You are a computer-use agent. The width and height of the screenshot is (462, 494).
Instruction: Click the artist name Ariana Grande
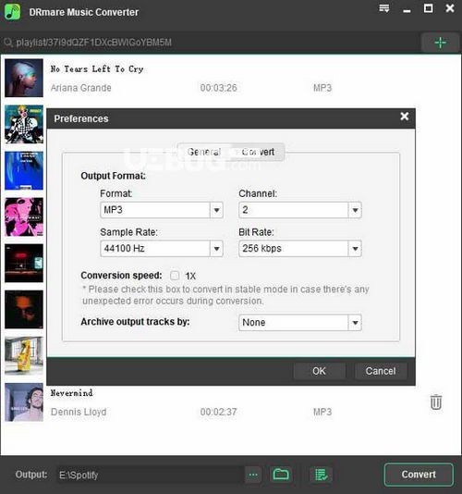tap(81, 88)
